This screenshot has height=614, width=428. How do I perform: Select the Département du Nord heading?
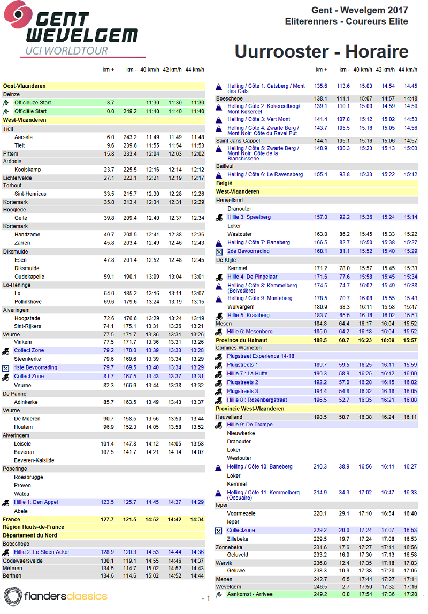[x=30, y=535]
